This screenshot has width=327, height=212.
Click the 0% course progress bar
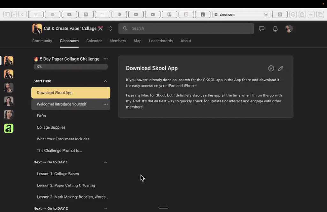[x=71, y=67]
